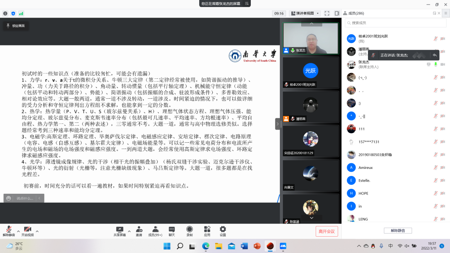Click the red 离开会议 leave button
This screenshot has width=450, height=253.
(326, 231)
